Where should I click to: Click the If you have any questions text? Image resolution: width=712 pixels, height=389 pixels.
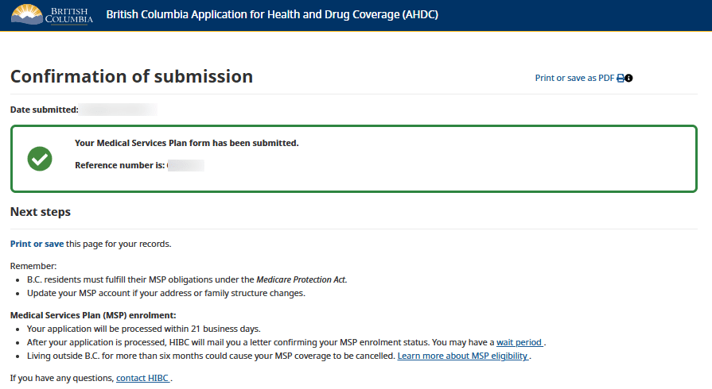point(62,378)
